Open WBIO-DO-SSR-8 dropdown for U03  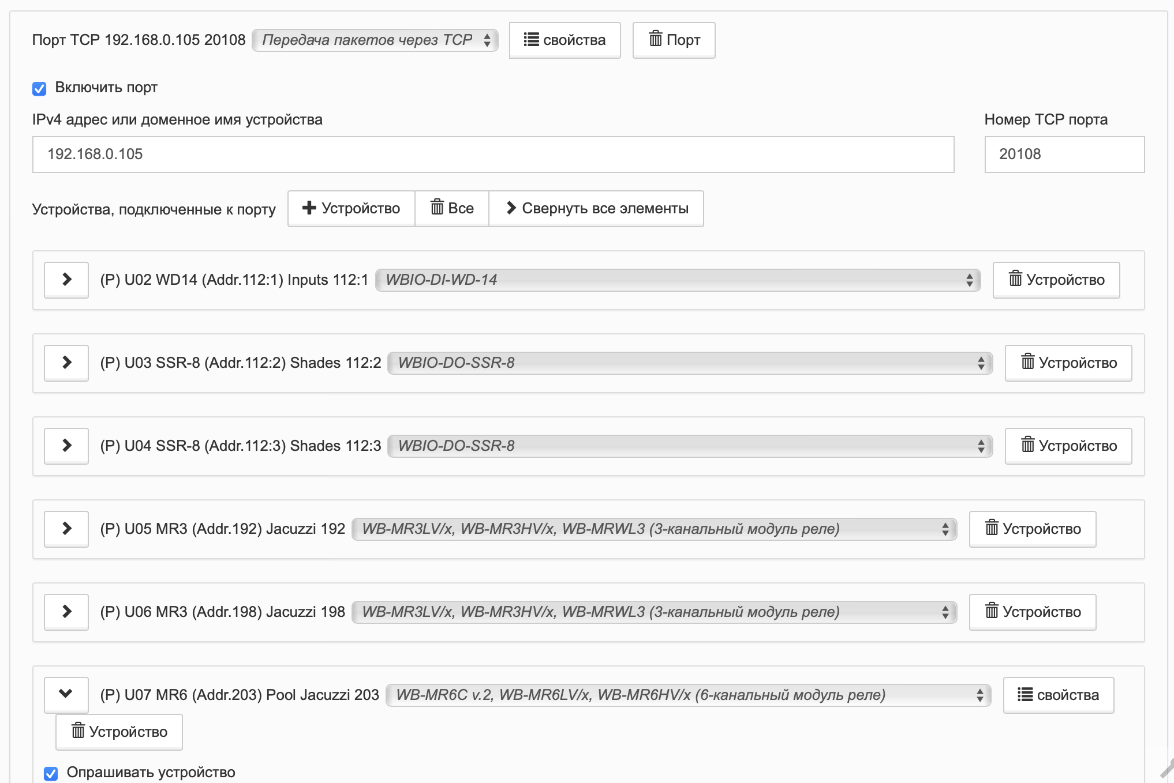[690, 363]
